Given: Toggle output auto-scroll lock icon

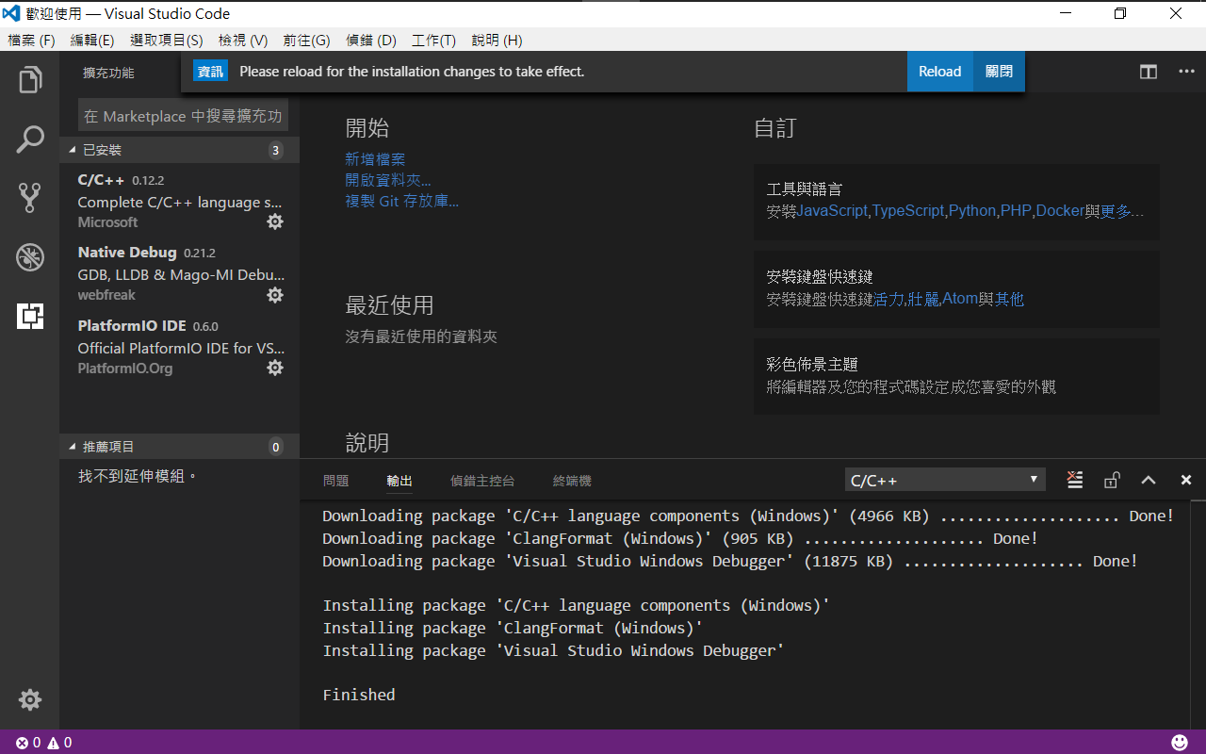Looking at the screenshot, I should [x=1112, y=479].
